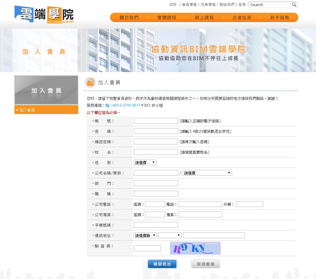Focus the 驗證碼 captcha input field
The image size is (316, 279).
point(147,248)
